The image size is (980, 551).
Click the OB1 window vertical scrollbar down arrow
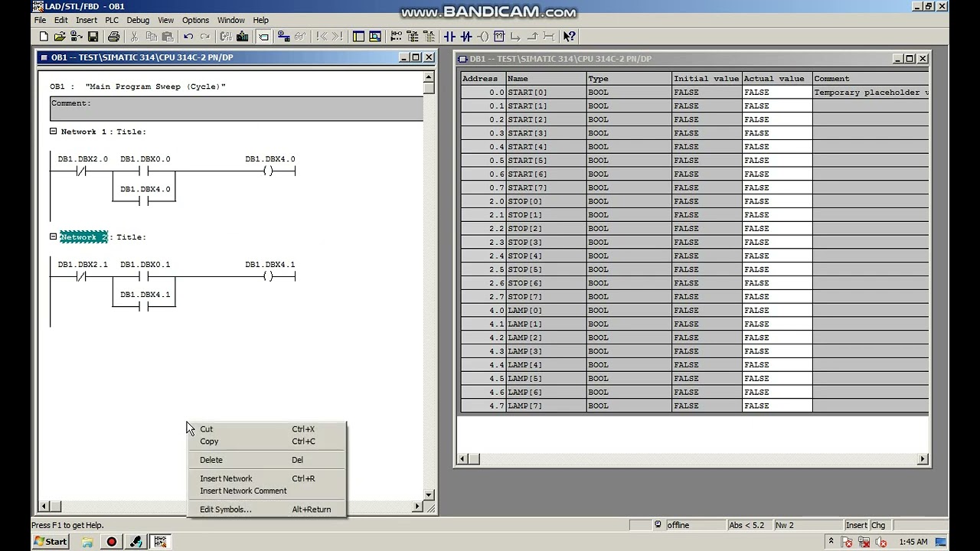[429, 494]
